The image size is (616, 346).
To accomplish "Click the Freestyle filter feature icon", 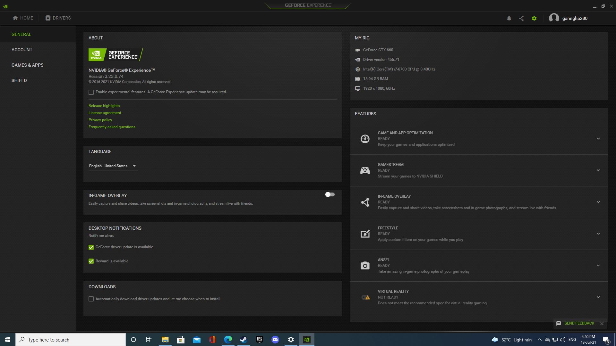I will pyautogui.click(x=365, y=233).
